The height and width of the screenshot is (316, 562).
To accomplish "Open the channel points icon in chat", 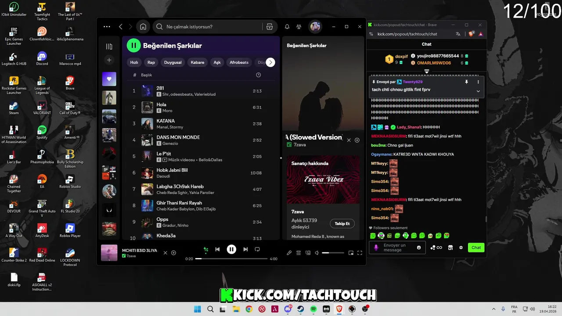I will click(436, 248).
